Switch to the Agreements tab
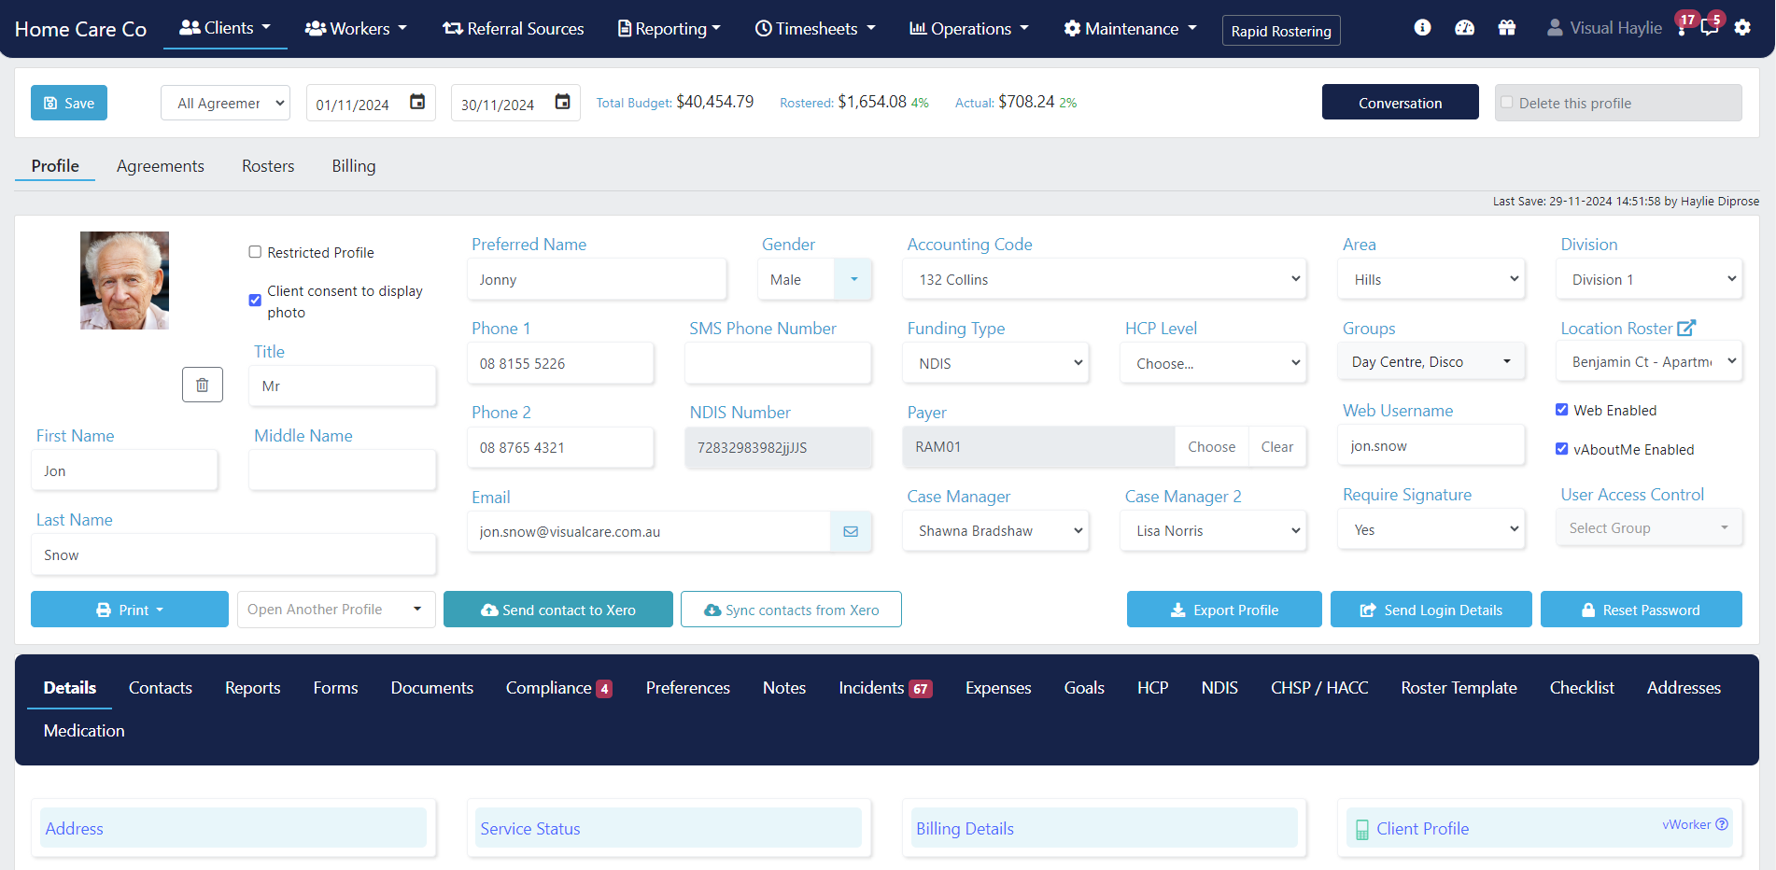This screenshot has width=1776, height=870. tap(161, 166)
